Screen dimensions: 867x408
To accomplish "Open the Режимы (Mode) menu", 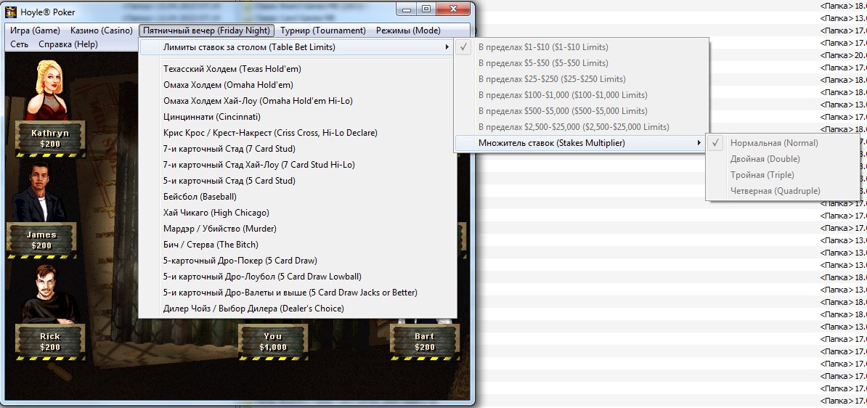I will click(x=408, y=30).
